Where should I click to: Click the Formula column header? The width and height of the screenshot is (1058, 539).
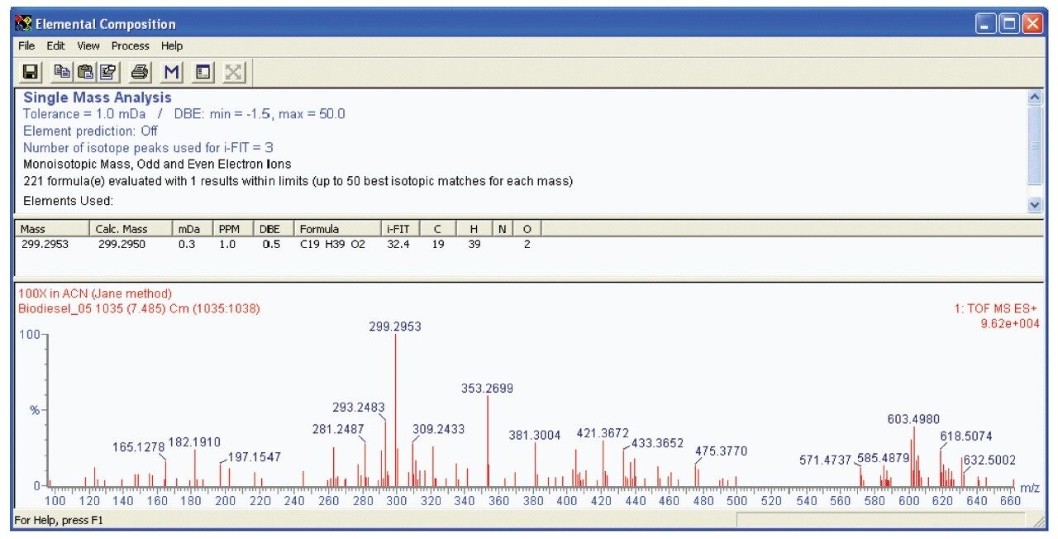coord(338,229)
